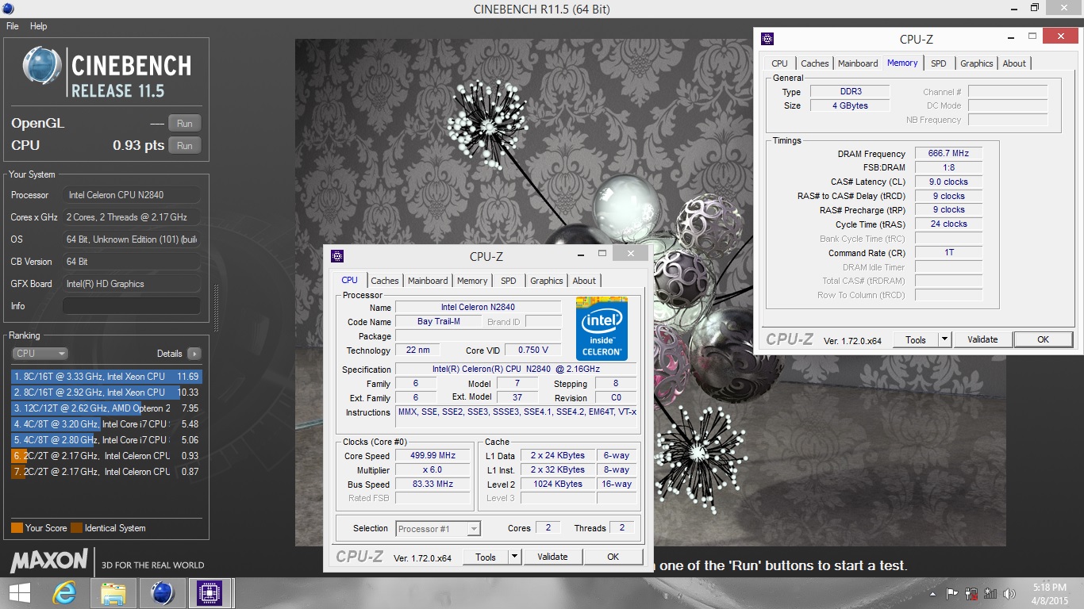The height and width of the screenshot is (609, 1084).
Task: Open volume speaker tray icon
Action: (1010, 593)
